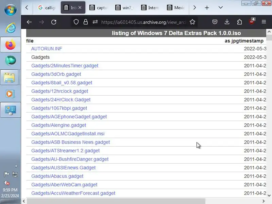Switch to the "Mexic" tab

click(x=176, y=7)
